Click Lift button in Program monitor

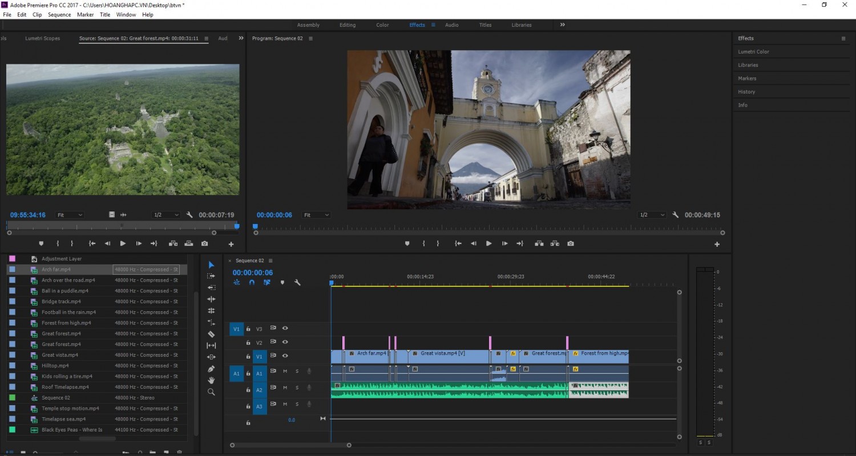[539, 243]
